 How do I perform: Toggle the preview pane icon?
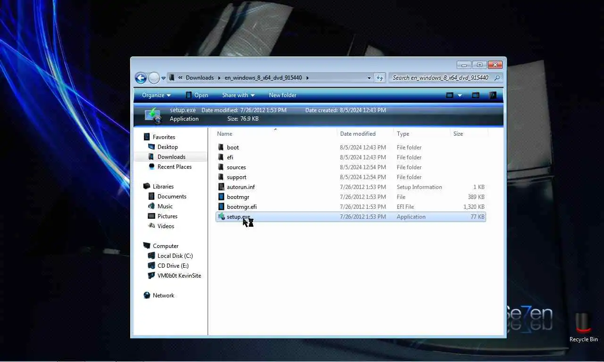[x=476, y=95]
